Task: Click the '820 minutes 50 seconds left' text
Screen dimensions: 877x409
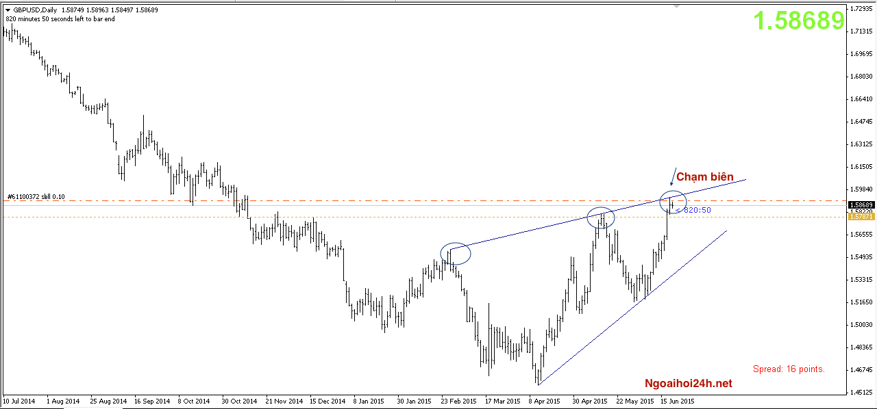Action: coord(60,19)
